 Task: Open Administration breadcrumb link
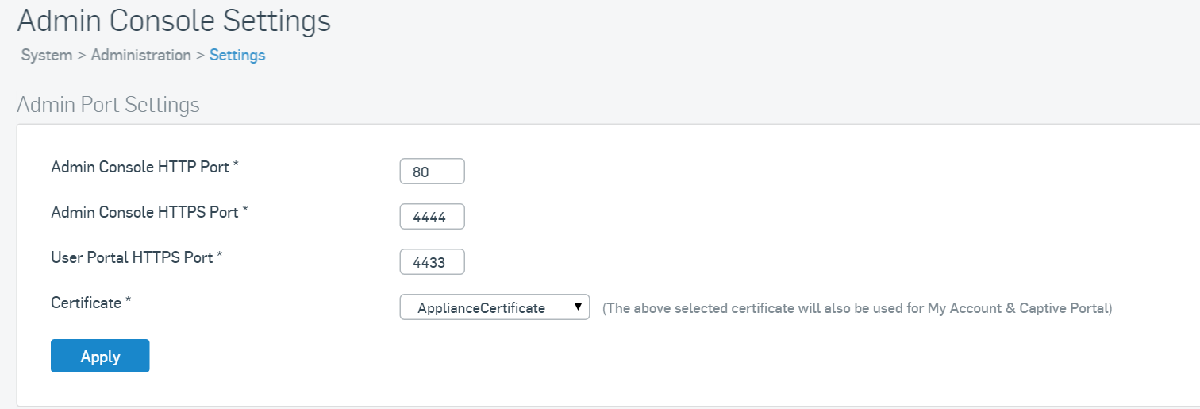pyautogui.click(x=140, y=56)
